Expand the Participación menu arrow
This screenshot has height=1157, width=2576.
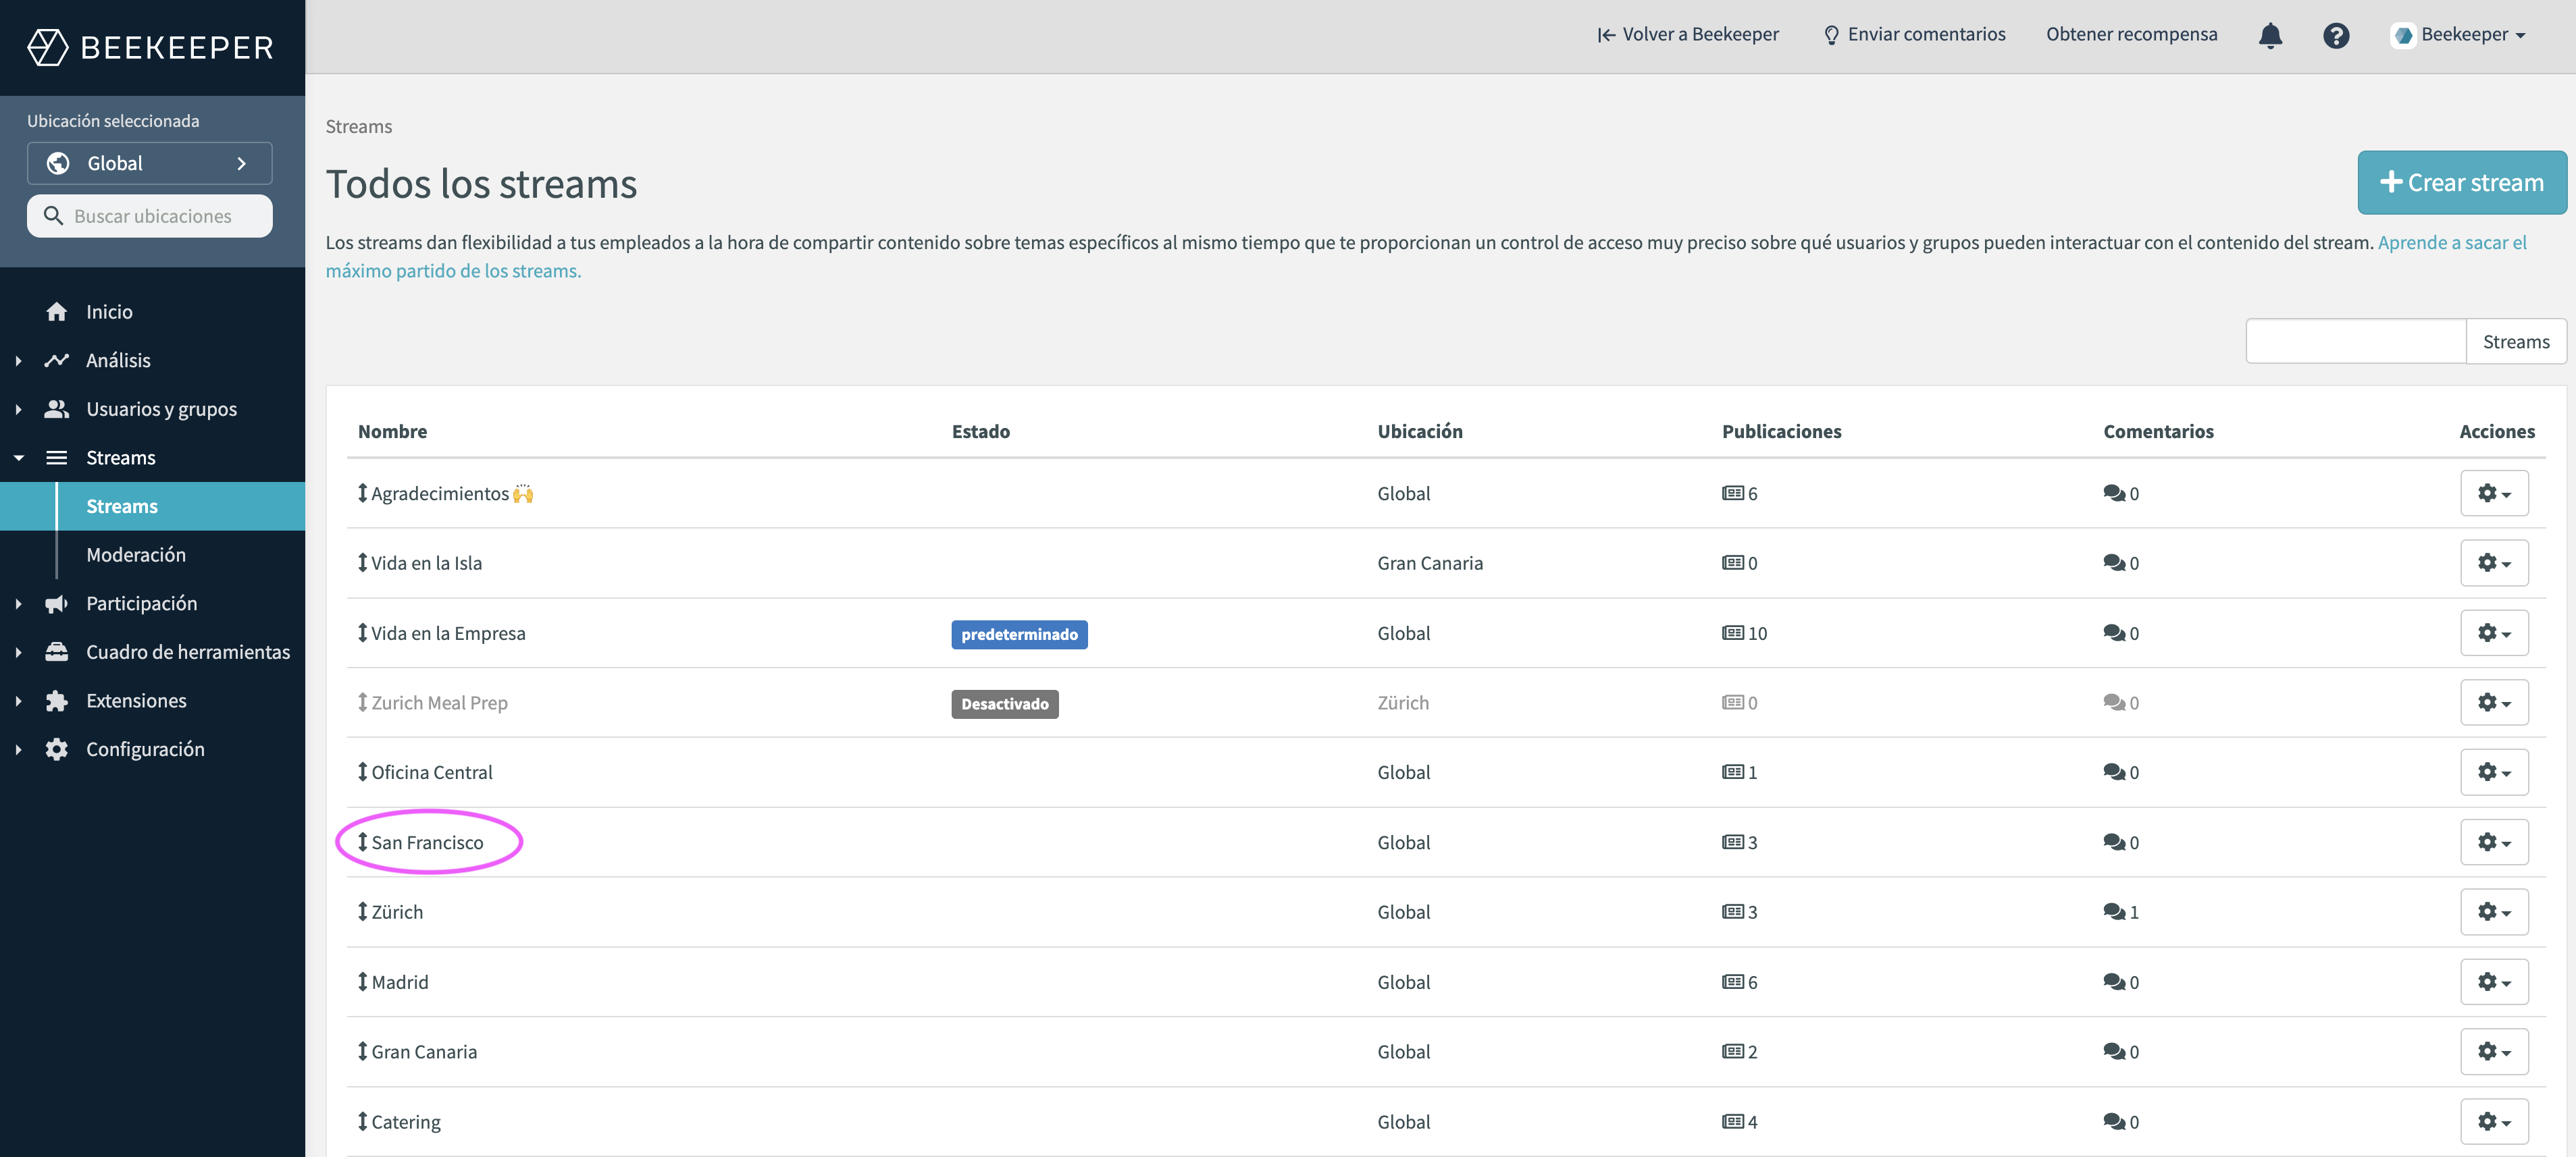(x=18, y=603)
